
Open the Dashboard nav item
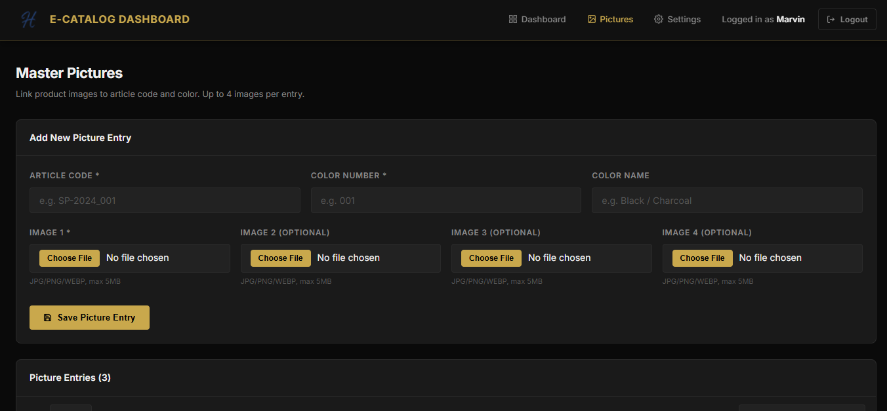pyautogui.click(x=537, y=20)
